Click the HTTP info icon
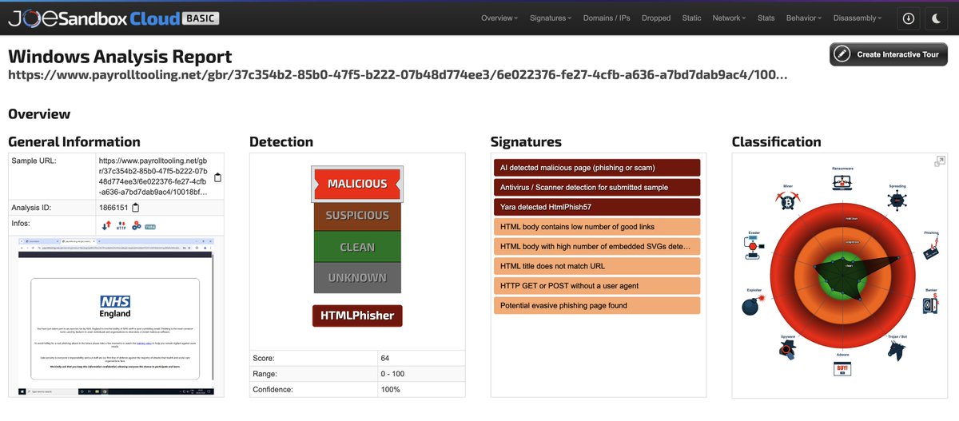959x421 pixels. (121, 226)
